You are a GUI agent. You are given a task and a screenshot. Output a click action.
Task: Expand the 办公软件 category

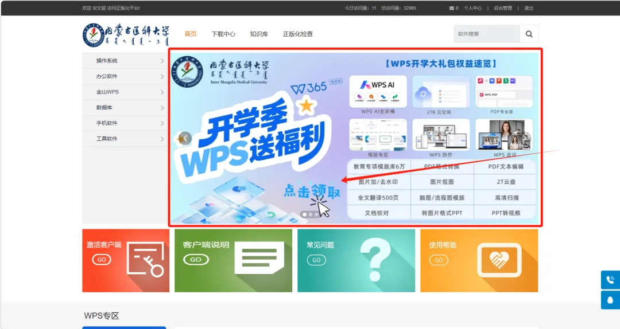click(125, 76)
